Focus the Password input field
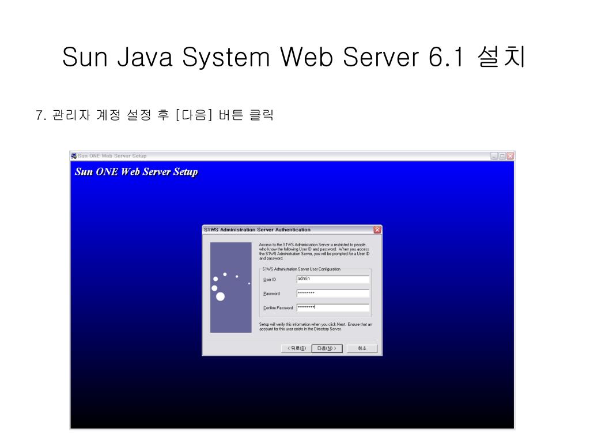This screenshot has width=590, height=443. click(x=332, y=294)
